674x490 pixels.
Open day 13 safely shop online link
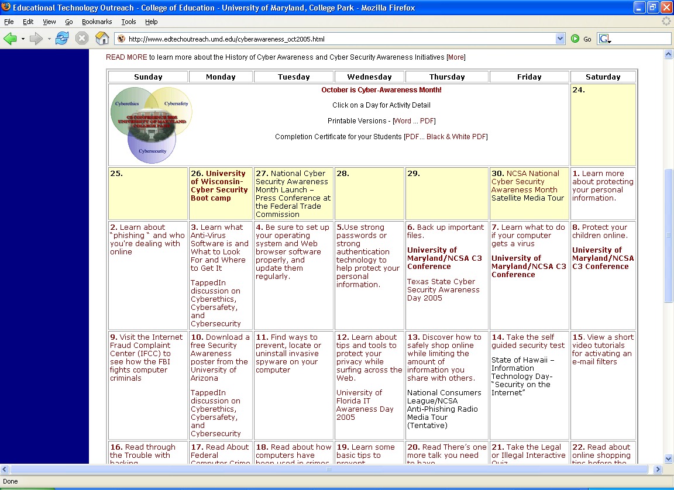click(x=445, y=357)
